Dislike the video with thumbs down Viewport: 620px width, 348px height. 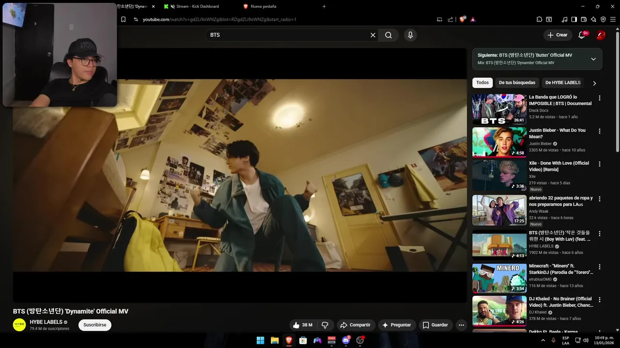[x=325, y=325]
